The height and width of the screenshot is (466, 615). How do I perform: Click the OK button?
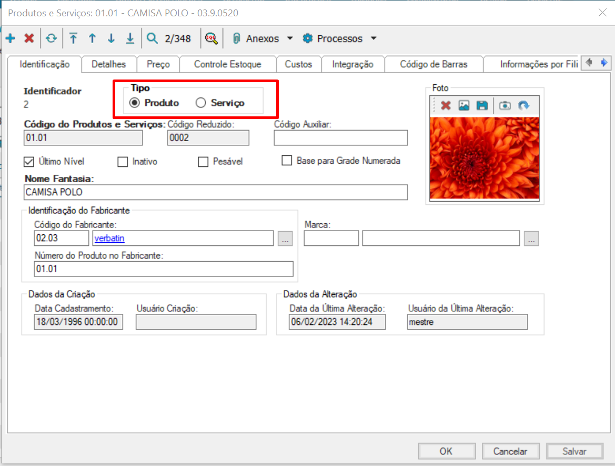point(446,451)
